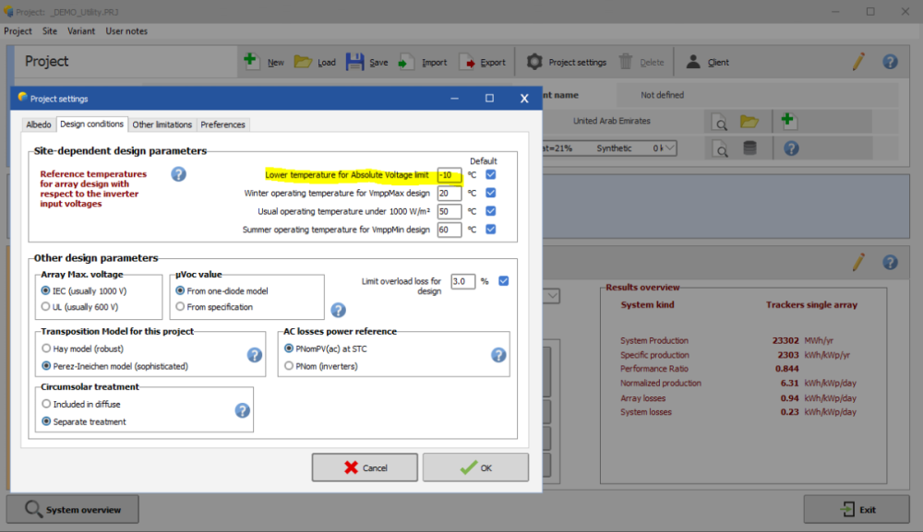Image resolution: width=923 pixels, height=532 pixels.
Task: Click the Import project icon
Action: pos(407,62)
